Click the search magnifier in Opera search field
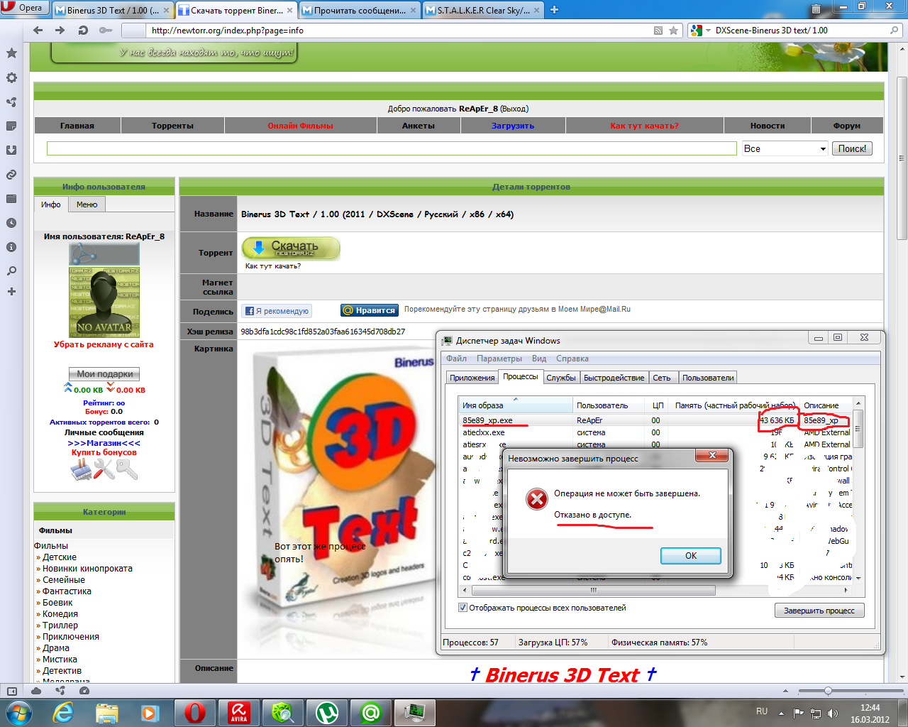The height and width of the screenshot is (727, 908). tap(895, 30)
